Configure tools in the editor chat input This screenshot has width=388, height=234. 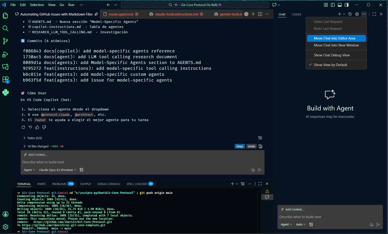coord(82,170)
